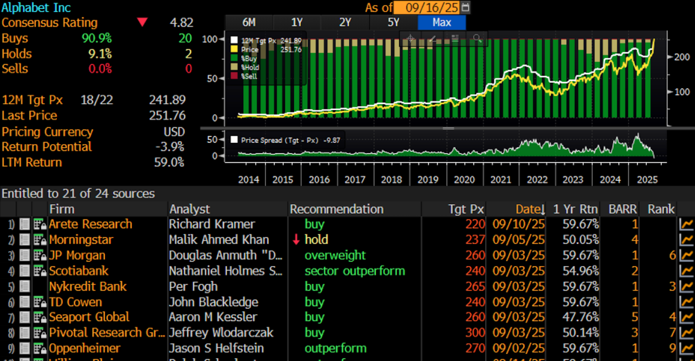Open the document icon for Scotiabank row
695x361 pixels.
[25, 271]
